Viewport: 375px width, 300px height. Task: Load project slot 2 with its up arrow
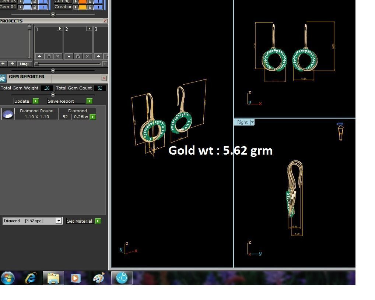(69, 56)
